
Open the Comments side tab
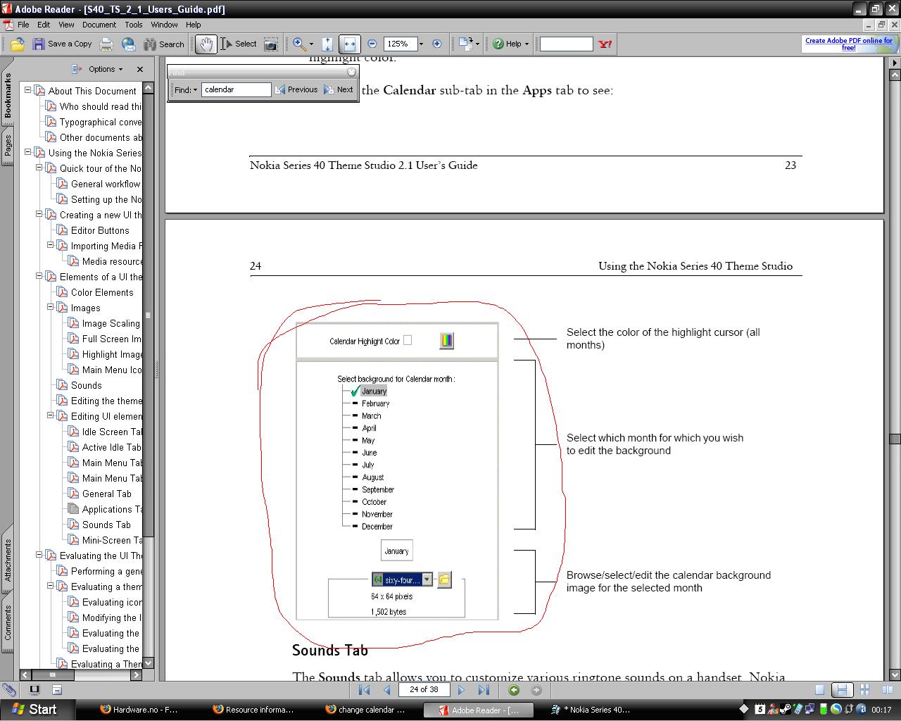[x=7, y=622]
